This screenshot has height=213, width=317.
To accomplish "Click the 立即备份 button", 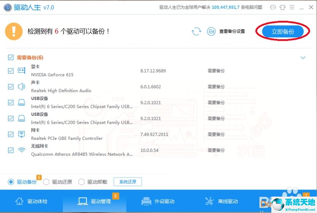I will click(x=283, y=31).
